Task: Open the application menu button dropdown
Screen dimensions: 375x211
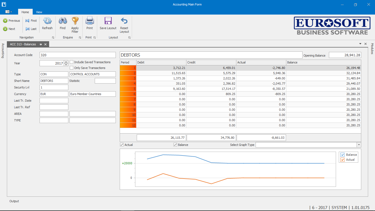Action: [x=9, y=12]
